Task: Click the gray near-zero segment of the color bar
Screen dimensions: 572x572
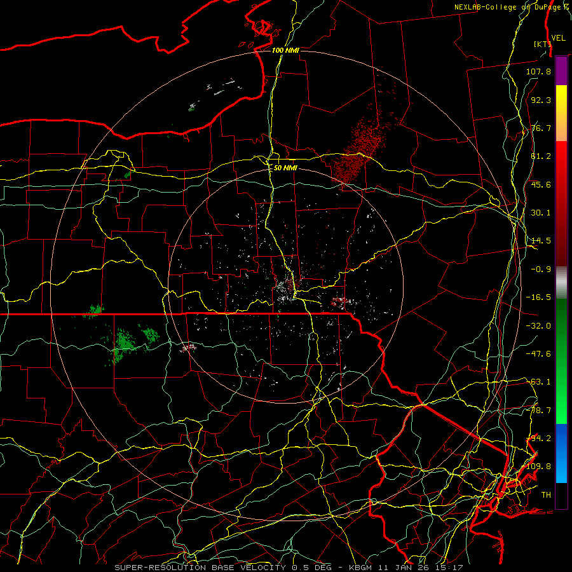Action: (x=561, y=282)
